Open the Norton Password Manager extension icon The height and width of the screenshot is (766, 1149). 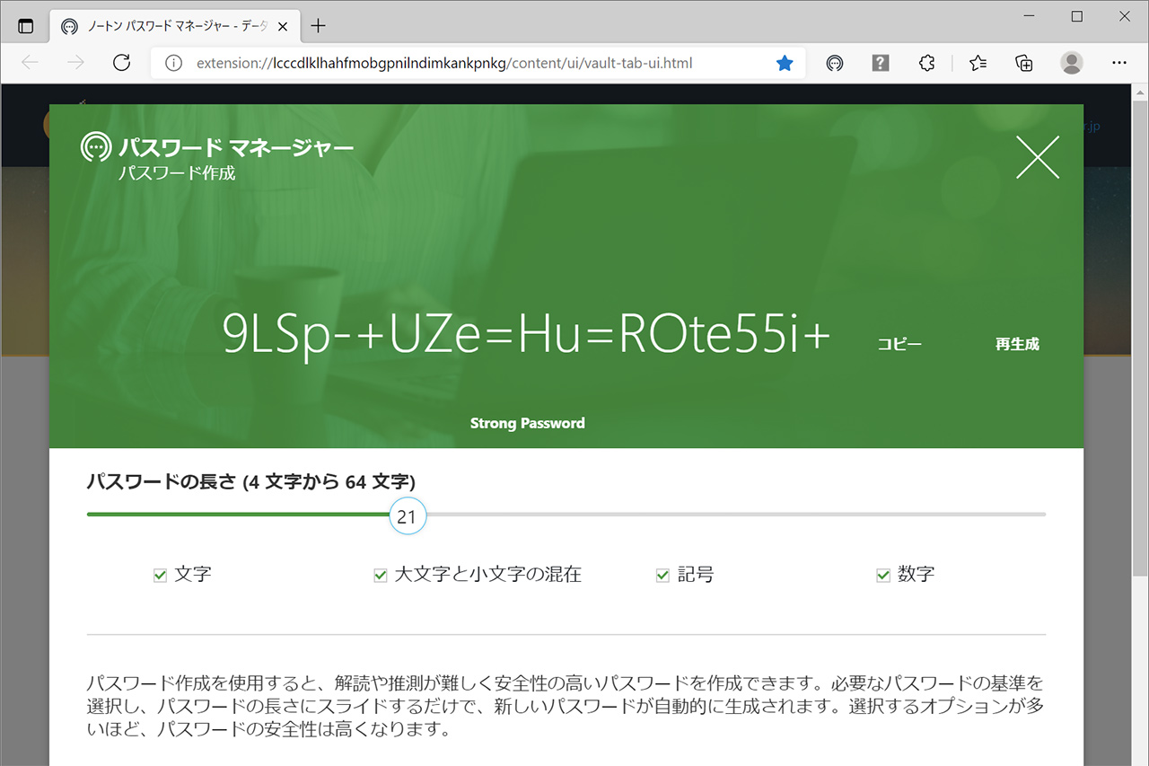(x=835, y=63)
